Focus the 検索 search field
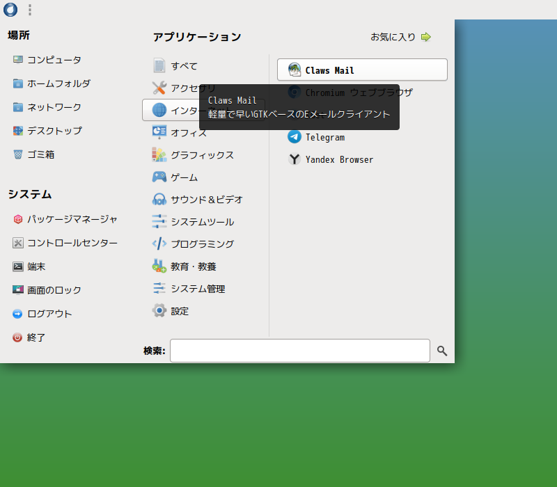Viewport: 557px width, 487px height. tap(300, 351)
